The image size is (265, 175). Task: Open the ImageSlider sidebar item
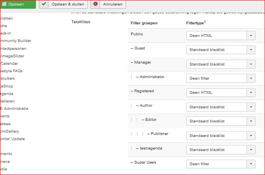click(x=12, y=56)
